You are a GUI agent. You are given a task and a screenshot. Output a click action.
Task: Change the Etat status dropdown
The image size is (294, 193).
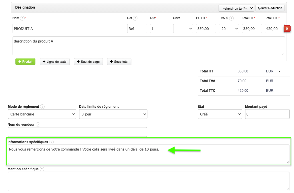tap(220, 114)
